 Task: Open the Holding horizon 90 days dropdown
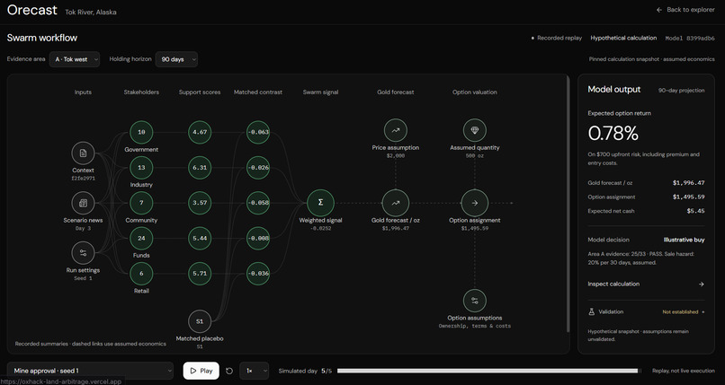[176, 59]
